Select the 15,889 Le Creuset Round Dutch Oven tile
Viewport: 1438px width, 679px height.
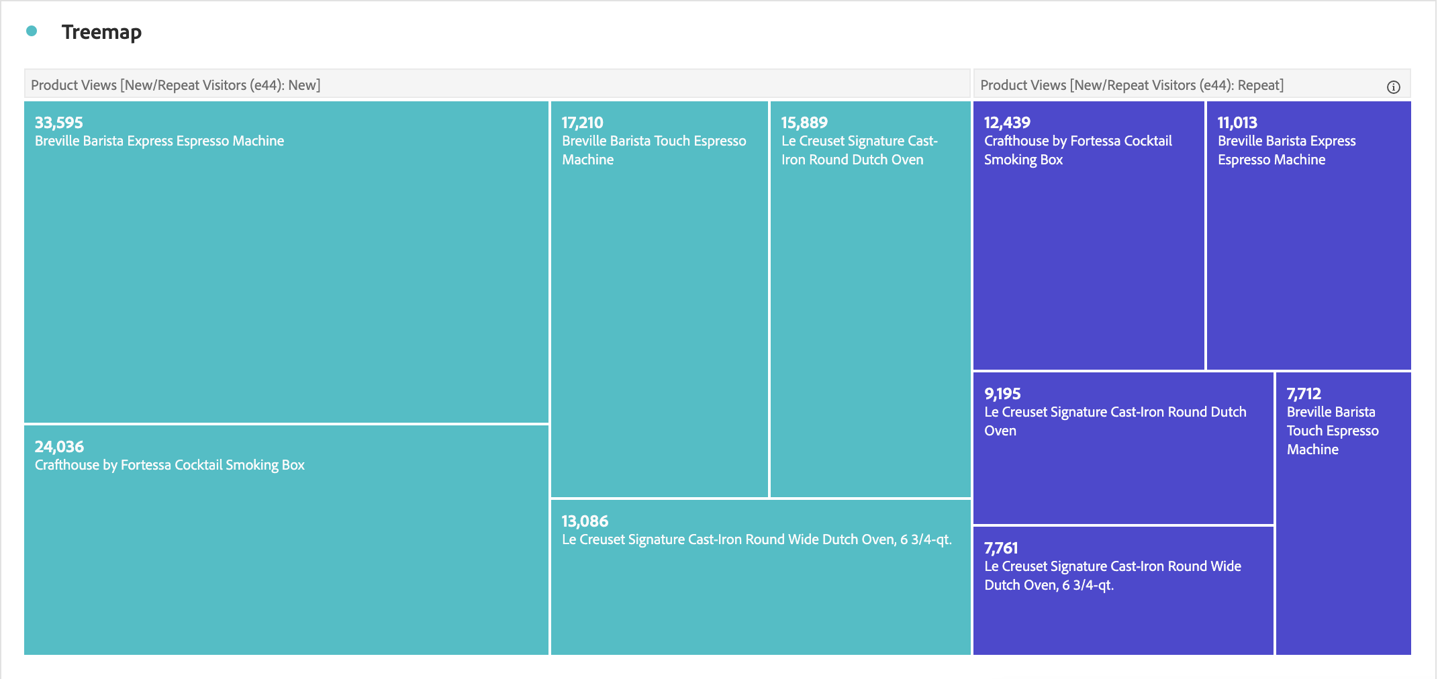[869, 295]
